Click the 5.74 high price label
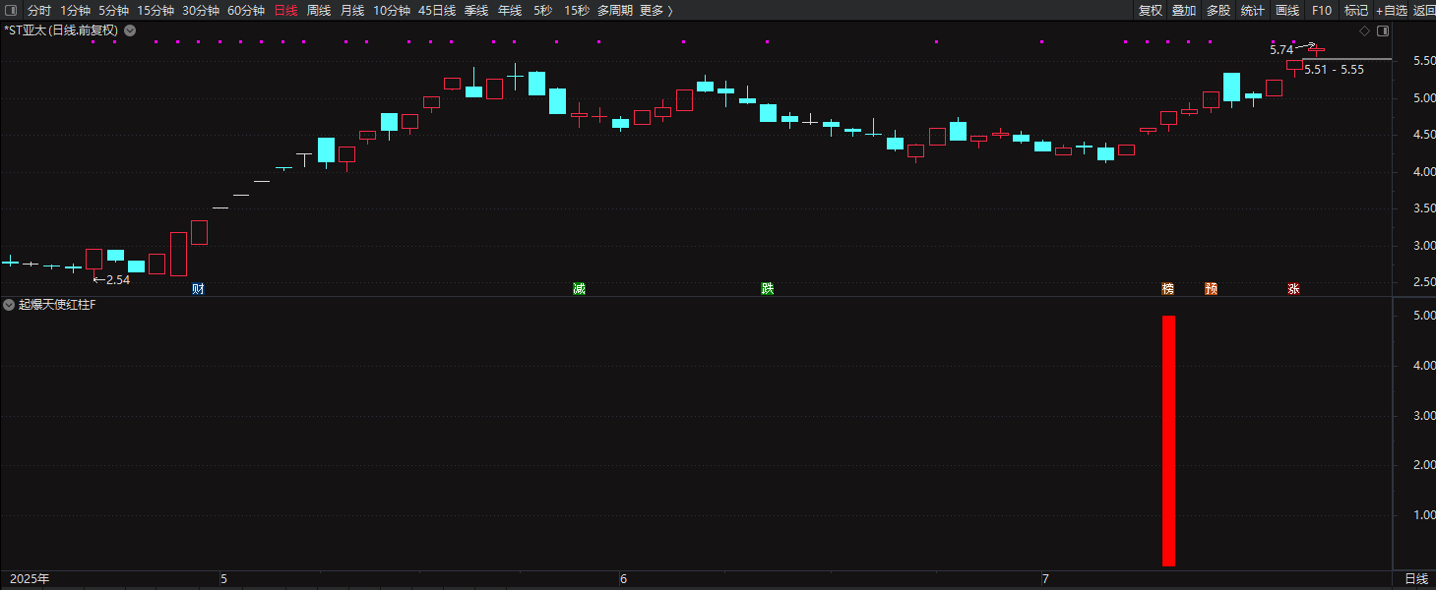 tap(1281, 49)
